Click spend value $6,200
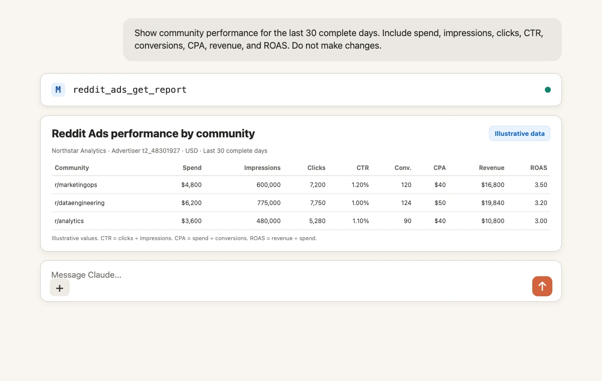602x381 pixels. coord(192,203)
